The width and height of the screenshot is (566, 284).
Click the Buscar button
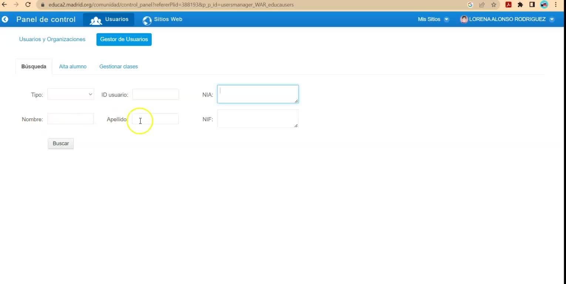[61, 143]
